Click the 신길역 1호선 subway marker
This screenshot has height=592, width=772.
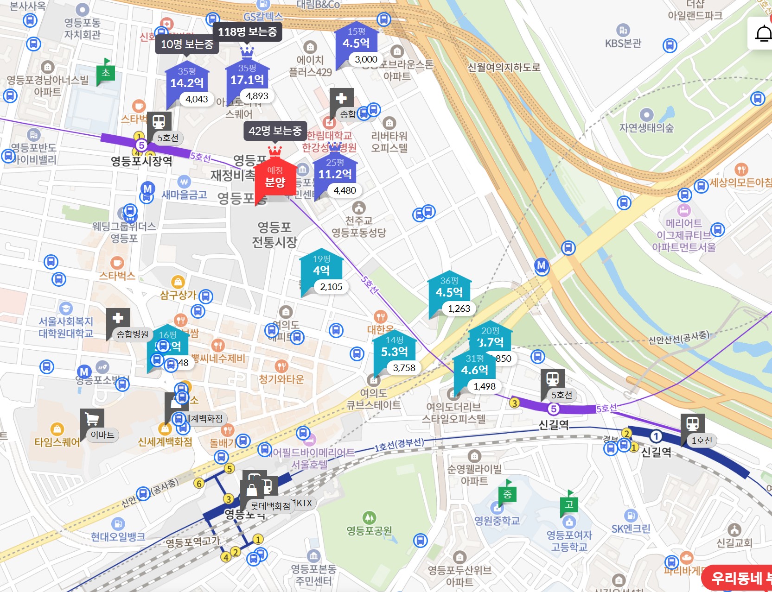click(693, 424)
